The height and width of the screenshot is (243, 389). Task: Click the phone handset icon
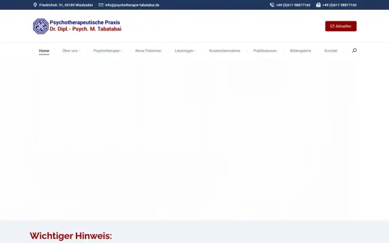272,5
